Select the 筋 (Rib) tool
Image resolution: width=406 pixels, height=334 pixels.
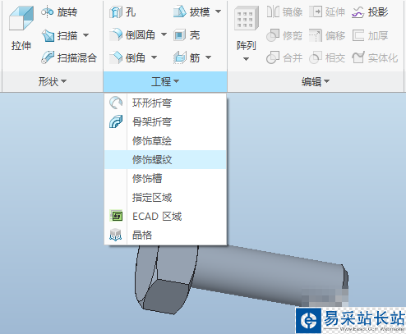click(187, 57)
